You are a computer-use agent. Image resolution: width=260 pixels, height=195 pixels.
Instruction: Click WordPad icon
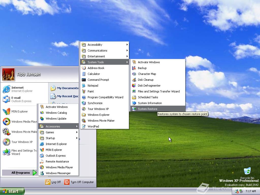pos(84,126)
